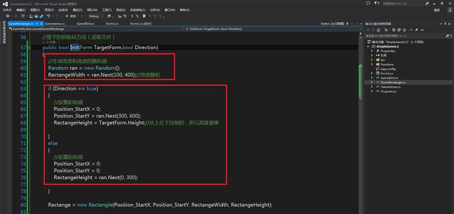This screenshot has width=454, height=214.
Task: Switch to the Form1.cs code tab
Action: coord(112,23)
